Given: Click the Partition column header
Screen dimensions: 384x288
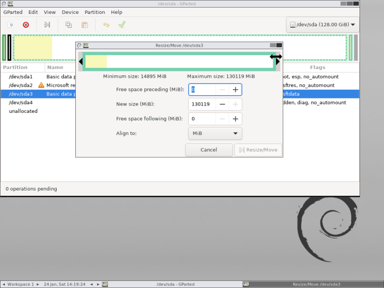Looking at the screenshot, I should (x=23, y=67).
